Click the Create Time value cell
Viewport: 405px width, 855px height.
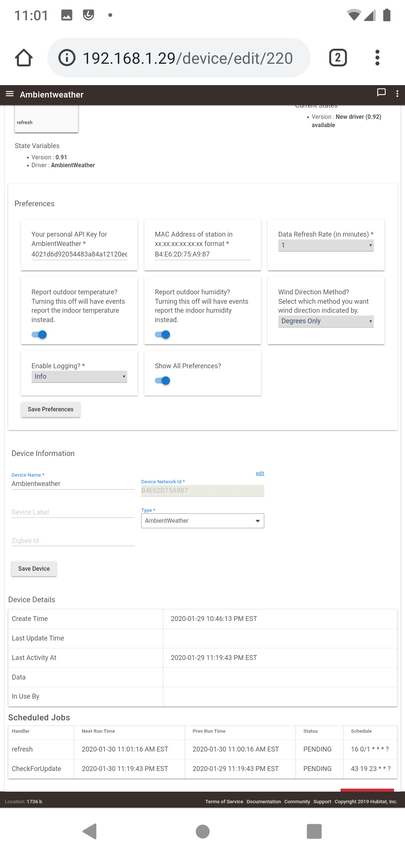click(280, 619)
